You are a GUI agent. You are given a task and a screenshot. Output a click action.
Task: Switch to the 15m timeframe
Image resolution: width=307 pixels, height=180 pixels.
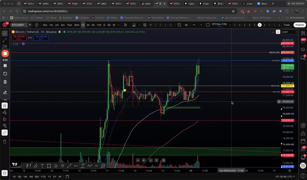[x=69, y=25]
